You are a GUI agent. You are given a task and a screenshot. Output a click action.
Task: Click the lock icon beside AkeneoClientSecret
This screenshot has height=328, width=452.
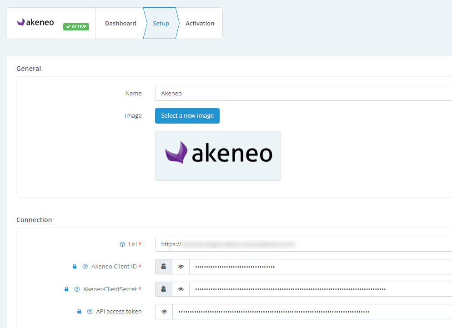(x=66, y=289)
